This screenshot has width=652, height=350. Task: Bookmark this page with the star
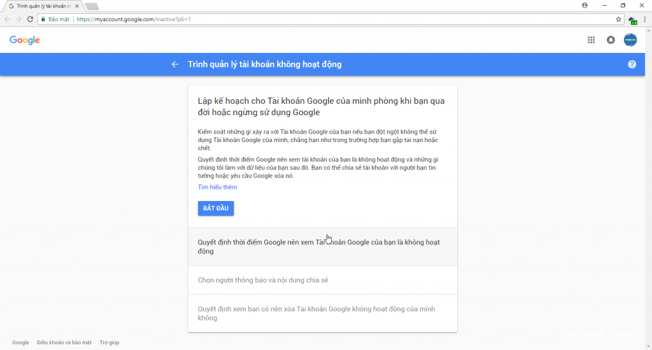(x=618, y=19)
